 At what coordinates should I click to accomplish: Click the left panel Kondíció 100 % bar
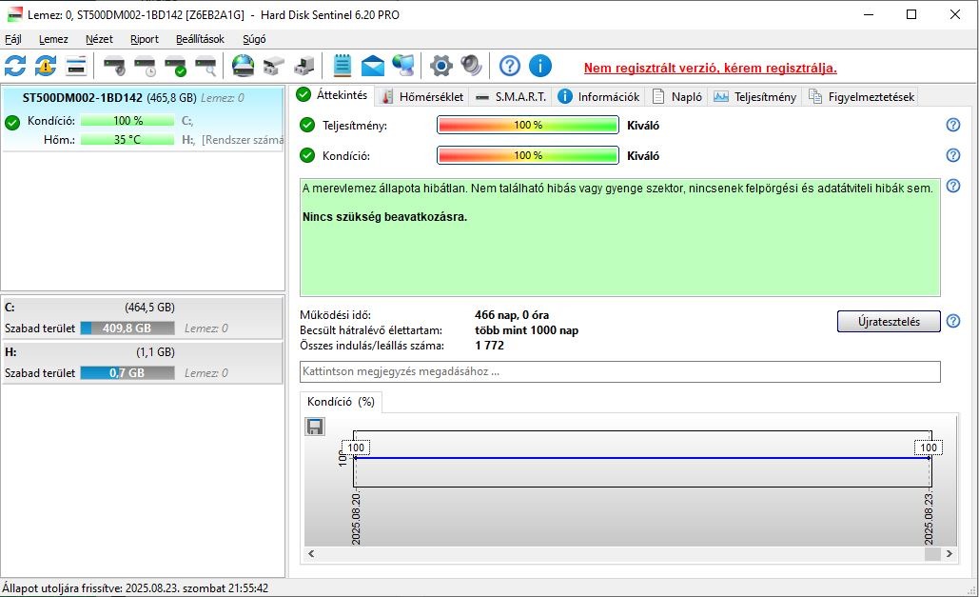pos(127,121)
